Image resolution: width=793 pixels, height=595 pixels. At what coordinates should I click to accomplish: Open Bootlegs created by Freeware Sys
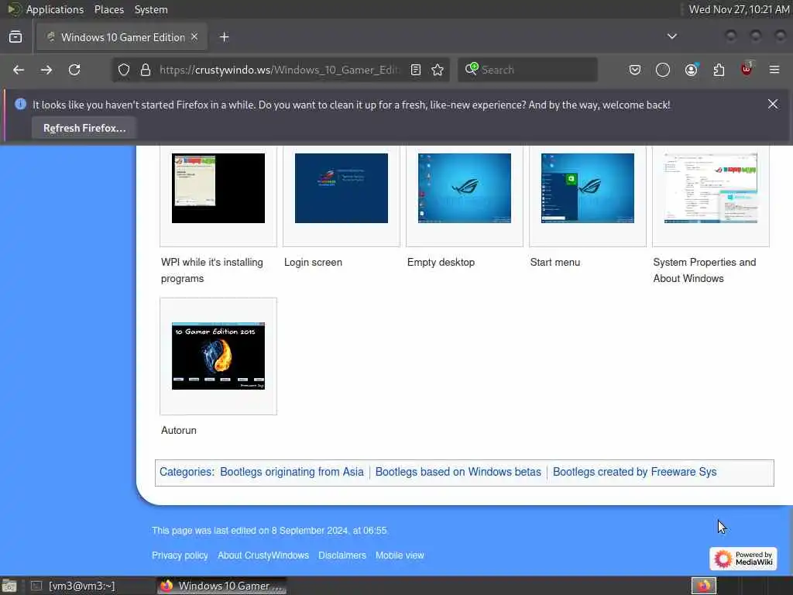click(x=635, y=472)
